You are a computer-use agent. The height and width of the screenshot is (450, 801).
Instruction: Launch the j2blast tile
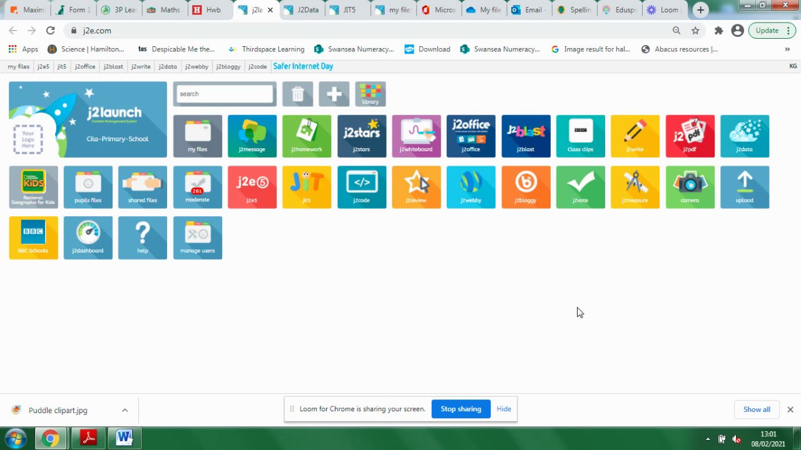point(526,136)
